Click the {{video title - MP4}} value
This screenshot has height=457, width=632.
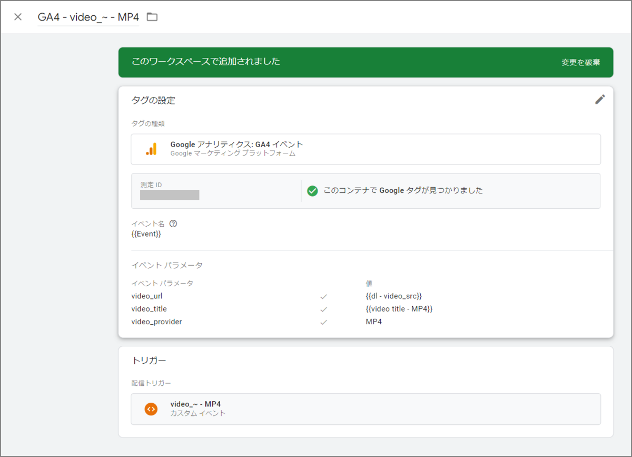[x=399, y=309]
